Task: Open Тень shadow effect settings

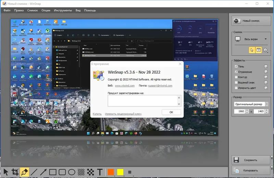Action: pos(266,66)
